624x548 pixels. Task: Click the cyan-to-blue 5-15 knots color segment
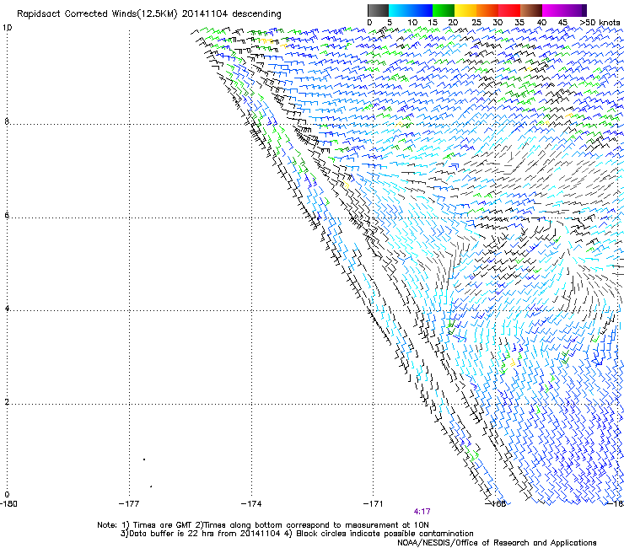click(x=411, y=10)
